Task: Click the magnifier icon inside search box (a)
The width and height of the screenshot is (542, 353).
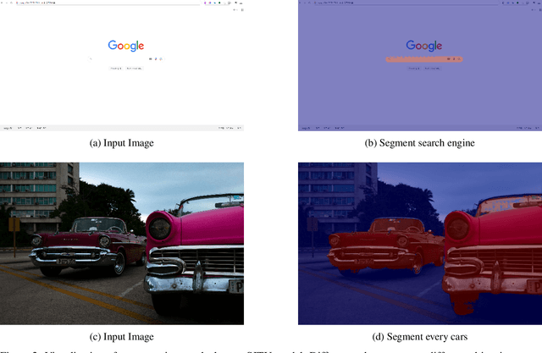Action: point(91,59)
